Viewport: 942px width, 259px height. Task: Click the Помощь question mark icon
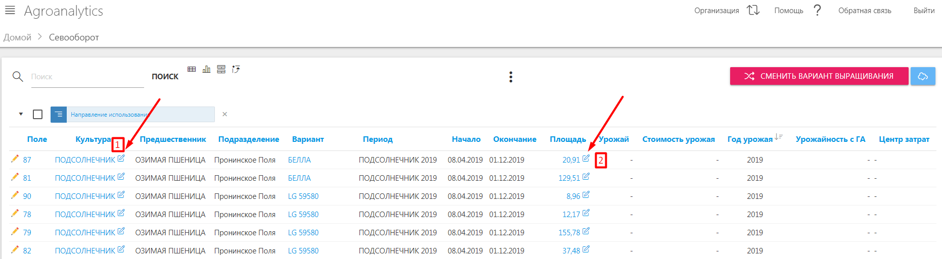pyautogui.click(x=817, y=10)
